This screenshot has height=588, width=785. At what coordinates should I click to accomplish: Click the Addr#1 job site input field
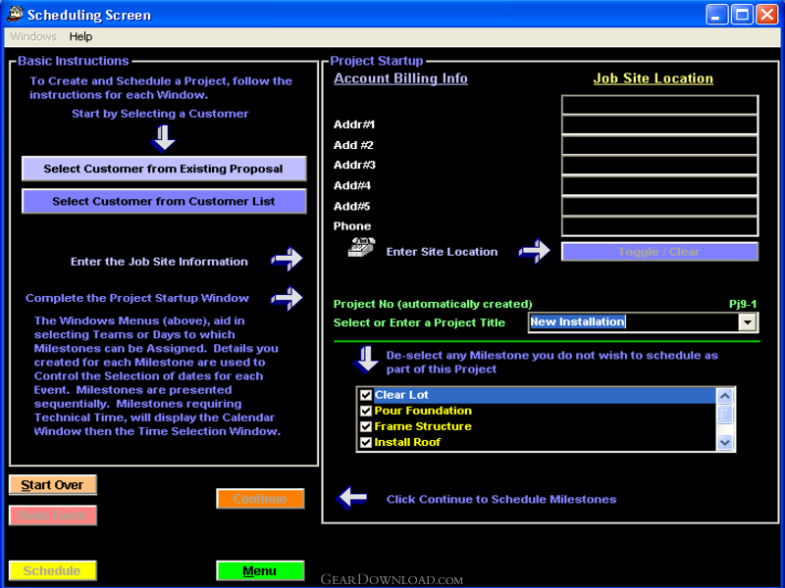pos(659,124)
